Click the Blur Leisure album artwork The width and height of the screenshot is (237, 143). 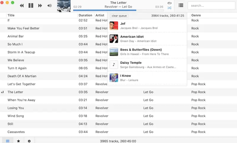click(114, 78)
